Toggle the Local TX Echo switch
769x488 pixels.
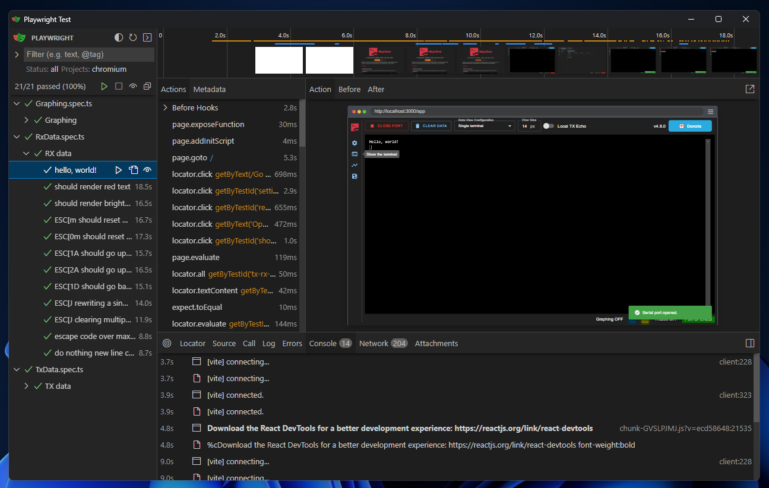coord(549,126)
